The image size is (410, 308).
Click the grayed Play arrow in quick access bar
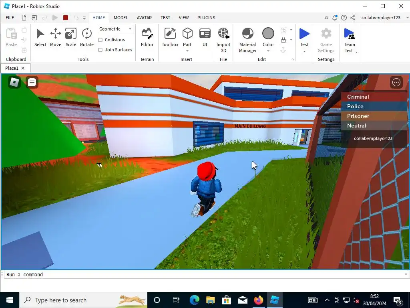pyautogui.click(x=55, y=18)
